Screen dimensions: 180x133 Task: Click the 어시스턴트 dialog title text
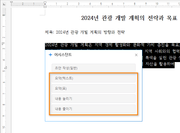click(63, 55)
